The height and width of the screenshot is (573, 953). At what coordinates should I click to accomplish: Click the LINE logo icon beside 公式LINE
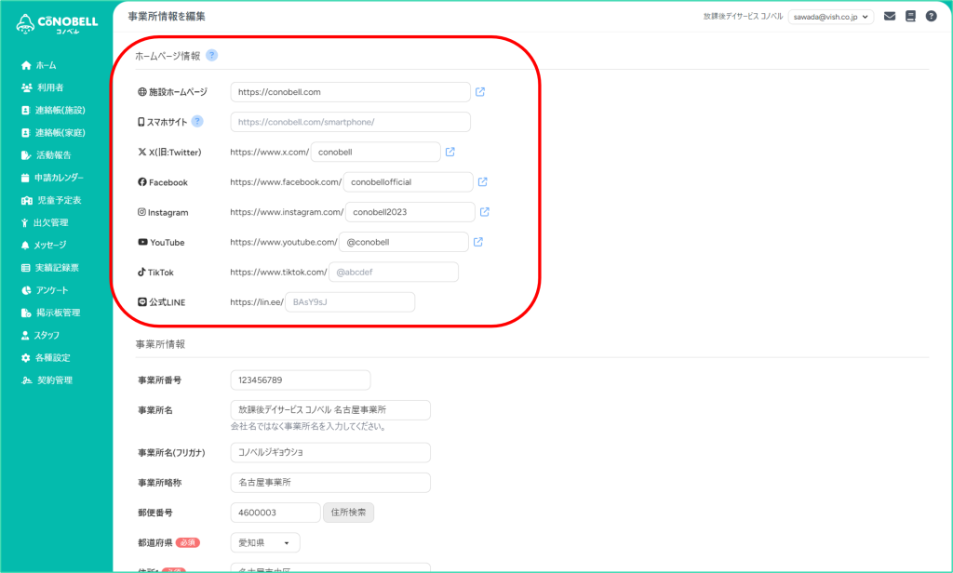coord(142,302)
